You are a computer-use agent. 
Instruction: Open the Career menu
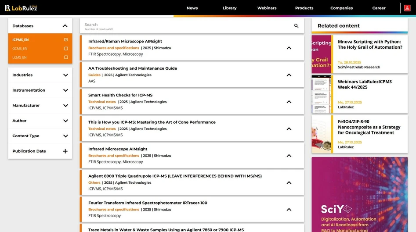[x=379, y=8]
